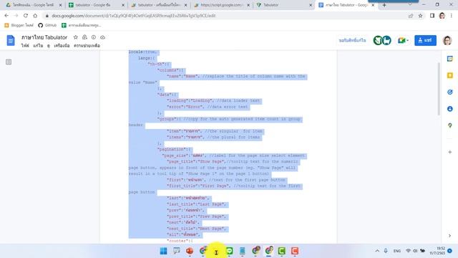458x258 pixels.
Task: Collapse the side panel with the chevron
Action: 450,236
